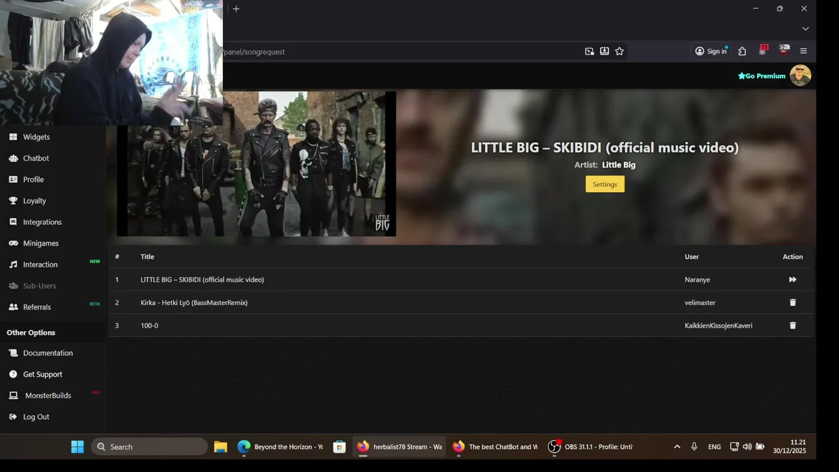Open the volume speaker tray icon
Screen dimensions: 839x472
(747, 447)
